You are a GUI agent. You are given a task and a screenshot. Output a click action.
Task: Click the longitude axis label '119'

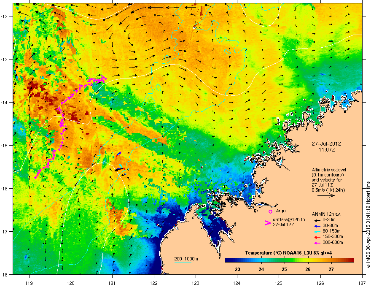click(29, 283)
